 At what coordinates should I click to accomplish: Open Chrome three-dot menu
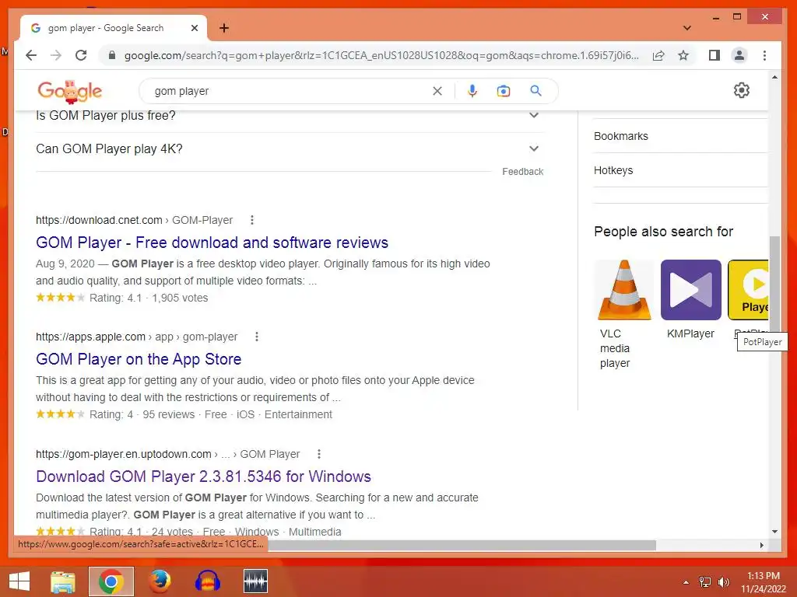coord(764,55)
